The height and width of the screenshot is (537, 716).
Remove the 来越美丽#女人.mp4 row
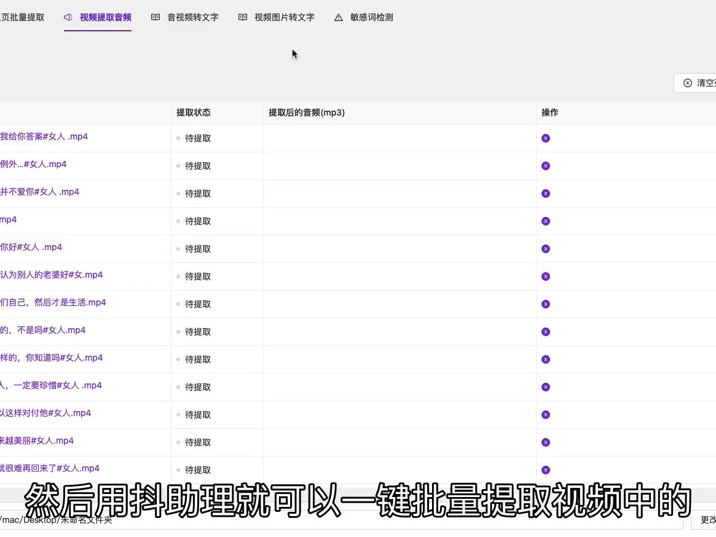(546, 442)
